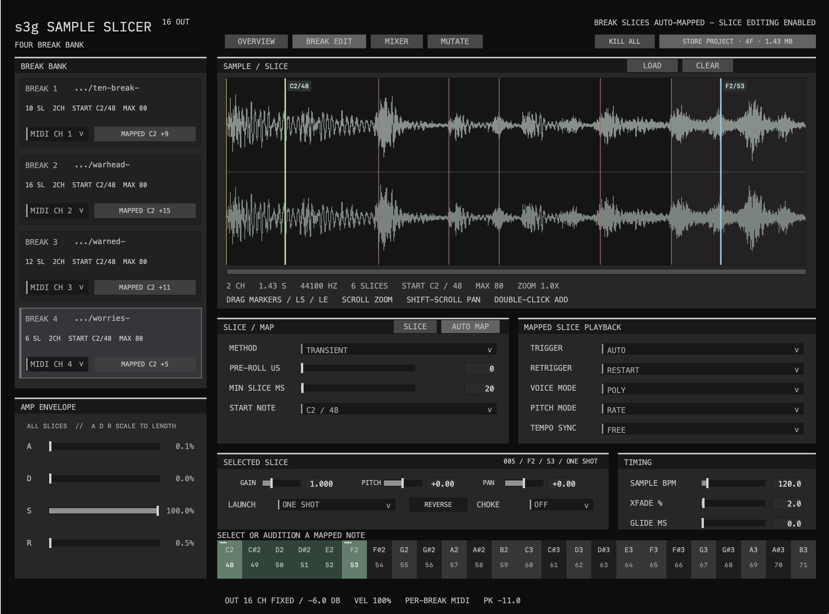This screenshot has width=829, height=614.
Task: Click MAPPED C2 +9 for Break 1
Action: pos(145,134)
